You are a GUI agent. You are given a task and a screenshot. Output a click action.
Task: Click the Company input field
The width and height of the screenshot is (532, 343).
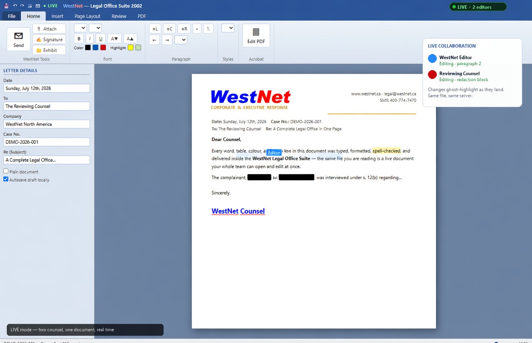[x=47, y=124]
